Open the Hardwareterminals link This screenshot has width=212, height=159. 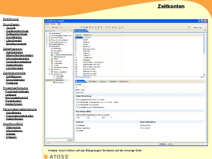(17, 31)
